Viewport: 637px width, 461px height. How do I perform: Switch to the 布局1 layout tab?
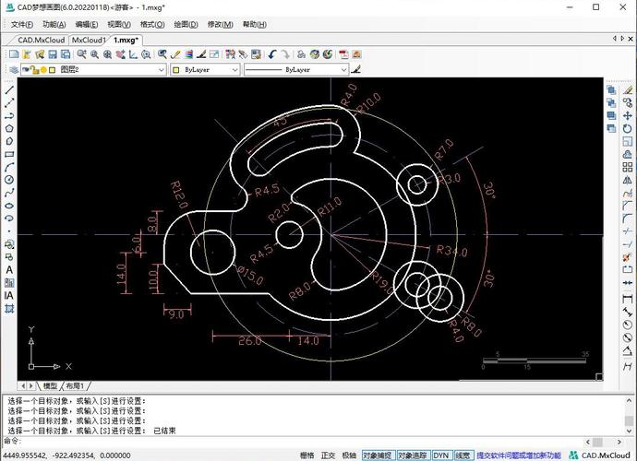[x=75, y=386]
